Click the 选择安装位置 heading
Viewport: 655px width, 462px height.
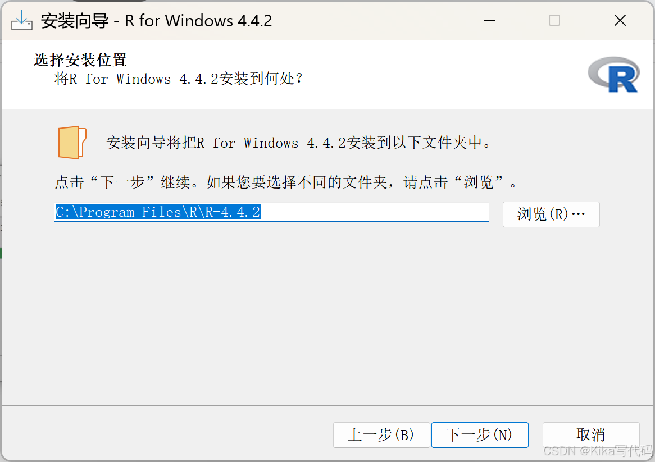click(x=80, y=60)
